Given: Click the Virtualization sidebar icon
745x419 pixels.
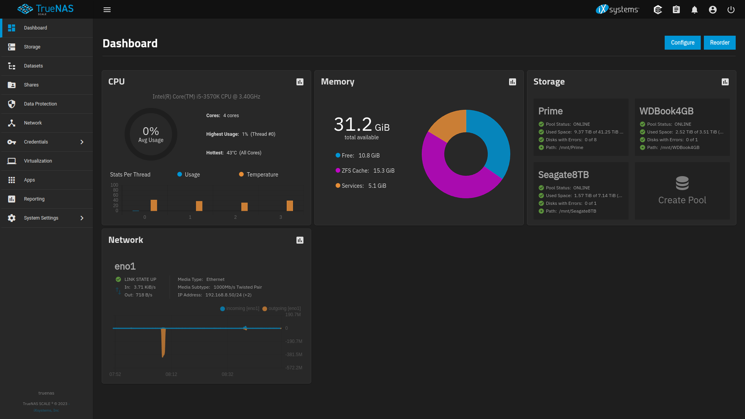Looking at the screenshot, I should pyautogui.click(x=12, y=161).
